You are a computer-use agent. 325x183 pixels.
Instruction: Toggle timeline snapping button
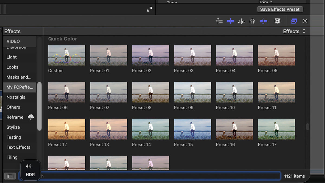(264, 21)
